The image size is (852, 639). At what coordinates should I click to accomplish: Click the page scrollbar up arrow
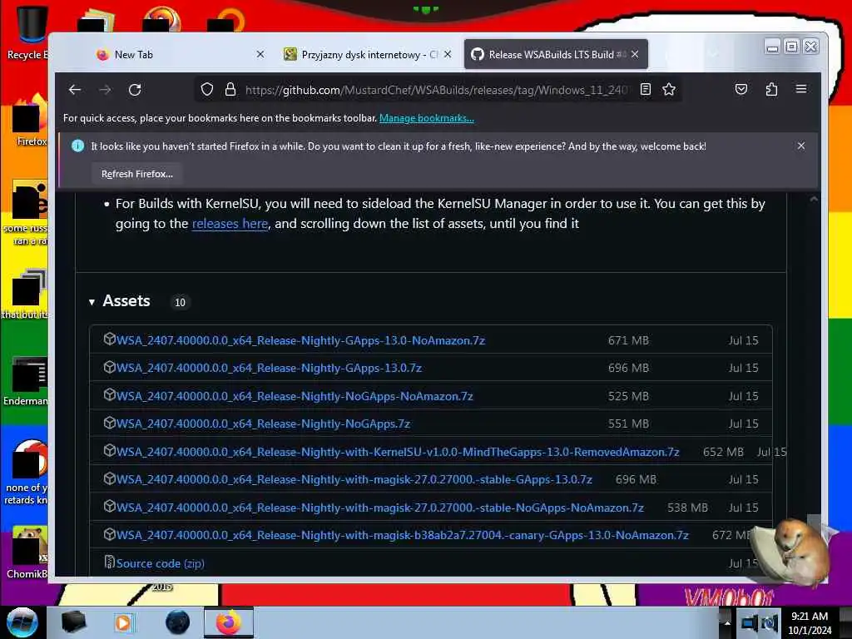click(x=814, y=200)
